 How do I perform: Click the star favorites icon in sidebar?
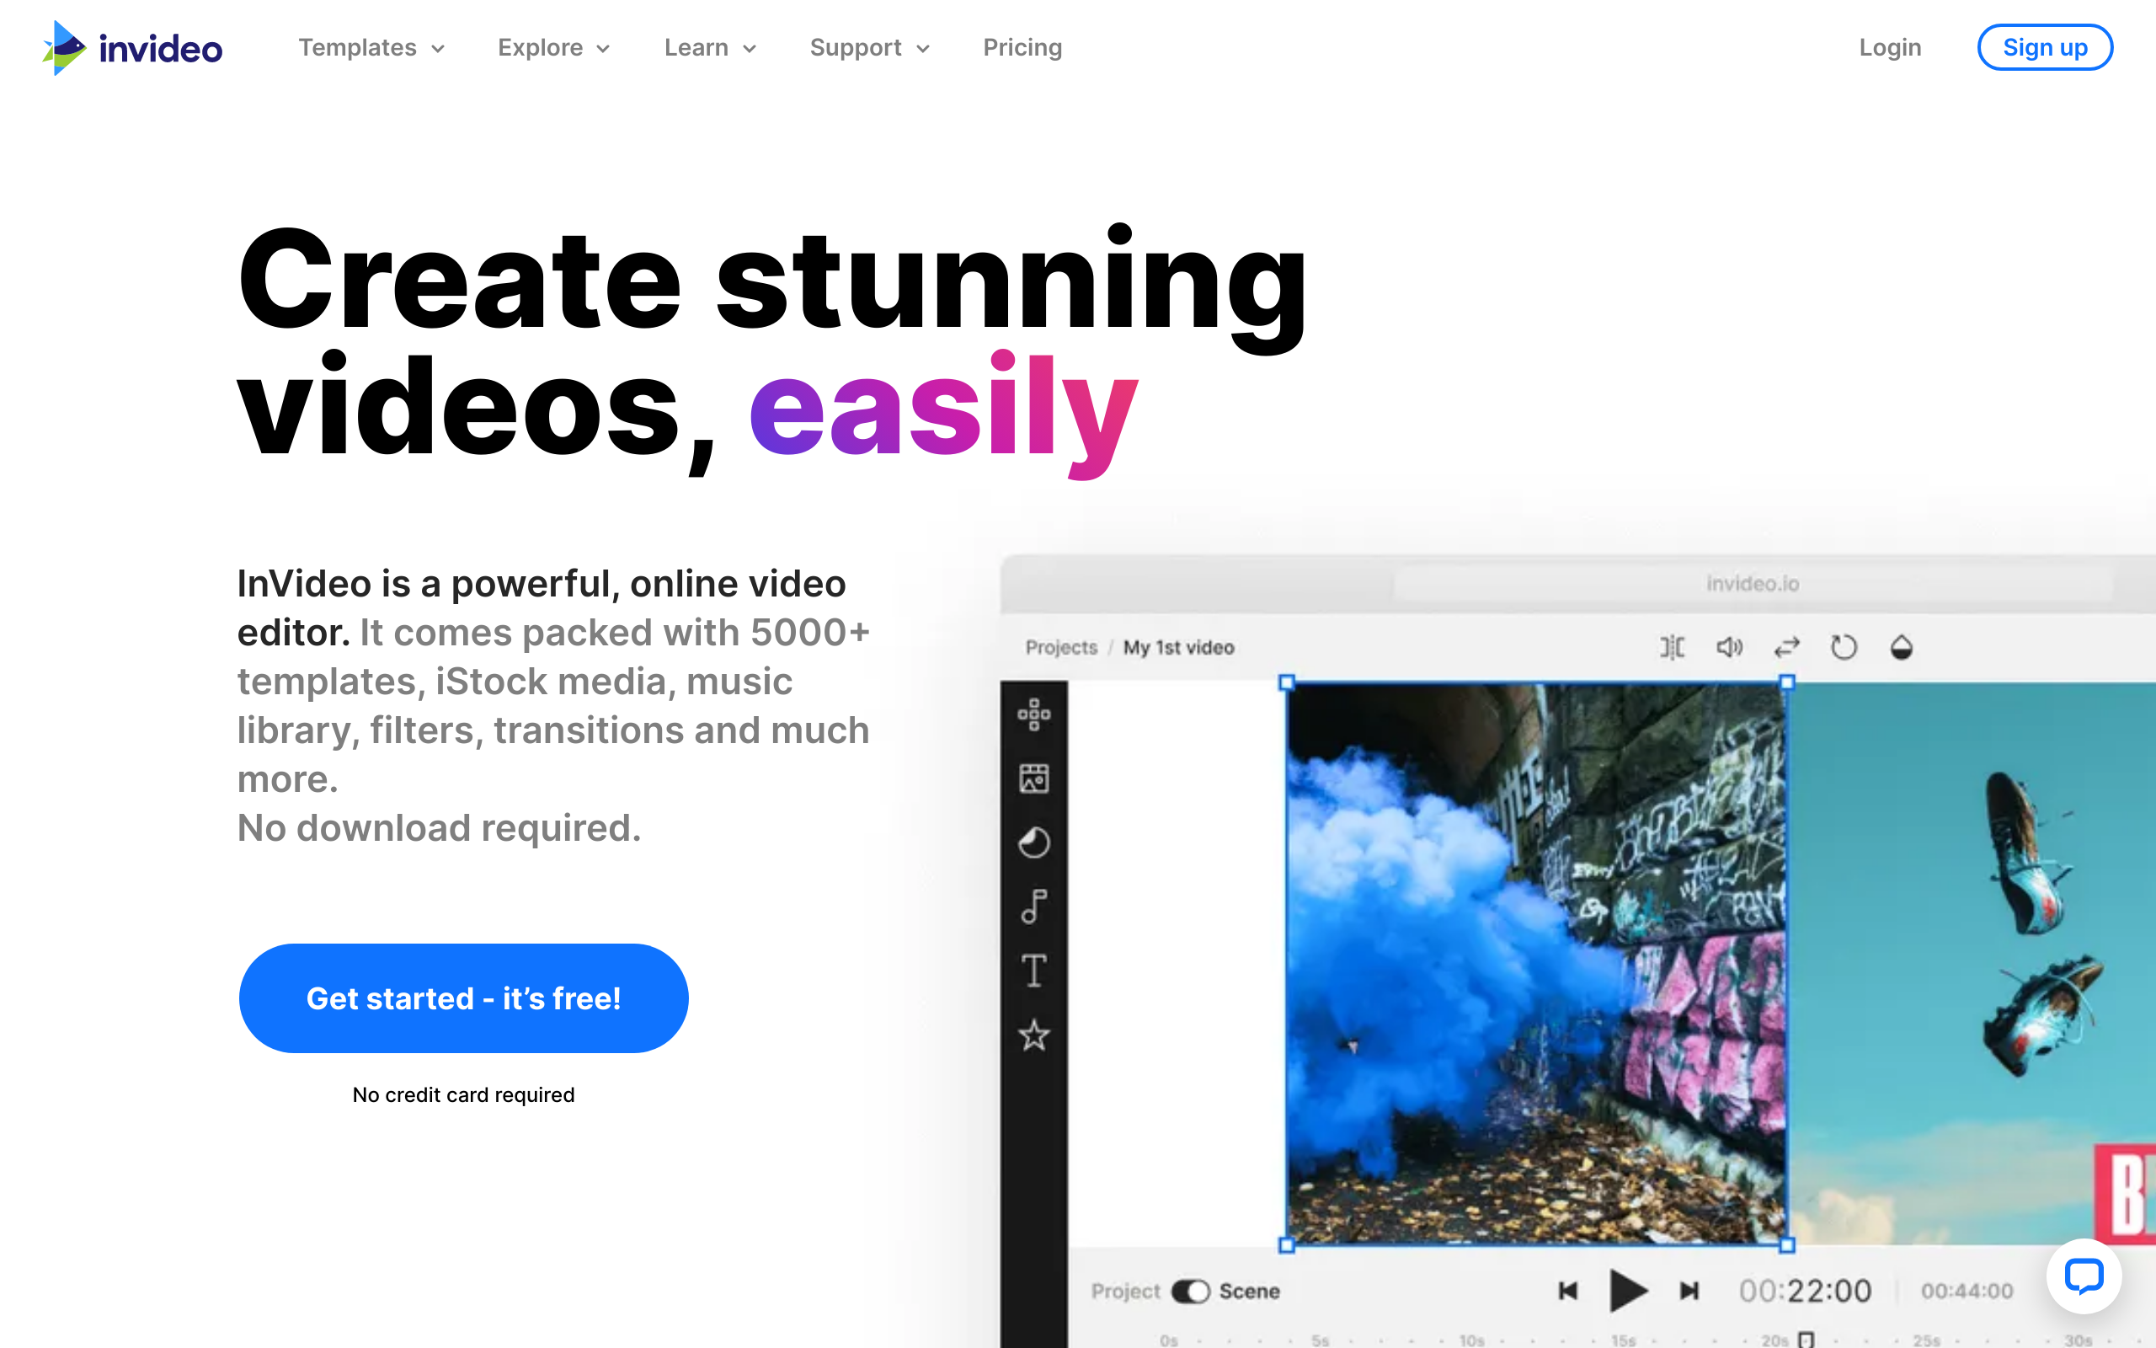pyautogui.click(x=1033, y=1035)
